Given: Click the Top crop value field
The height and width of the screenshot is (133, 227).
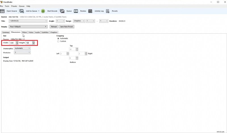Looking at the screenshot, I should coord(72,49).
